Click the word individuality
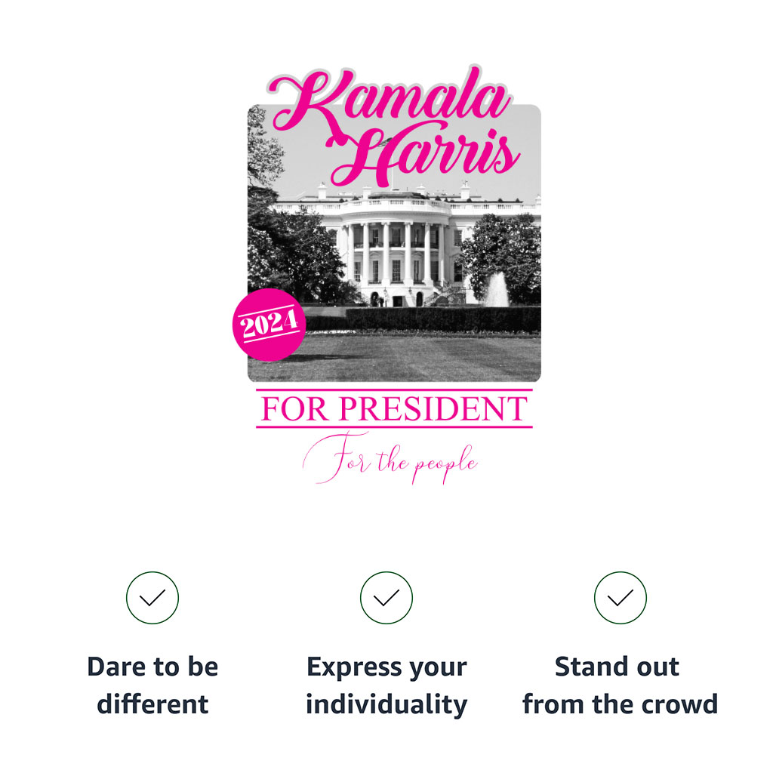 (386, 704)
